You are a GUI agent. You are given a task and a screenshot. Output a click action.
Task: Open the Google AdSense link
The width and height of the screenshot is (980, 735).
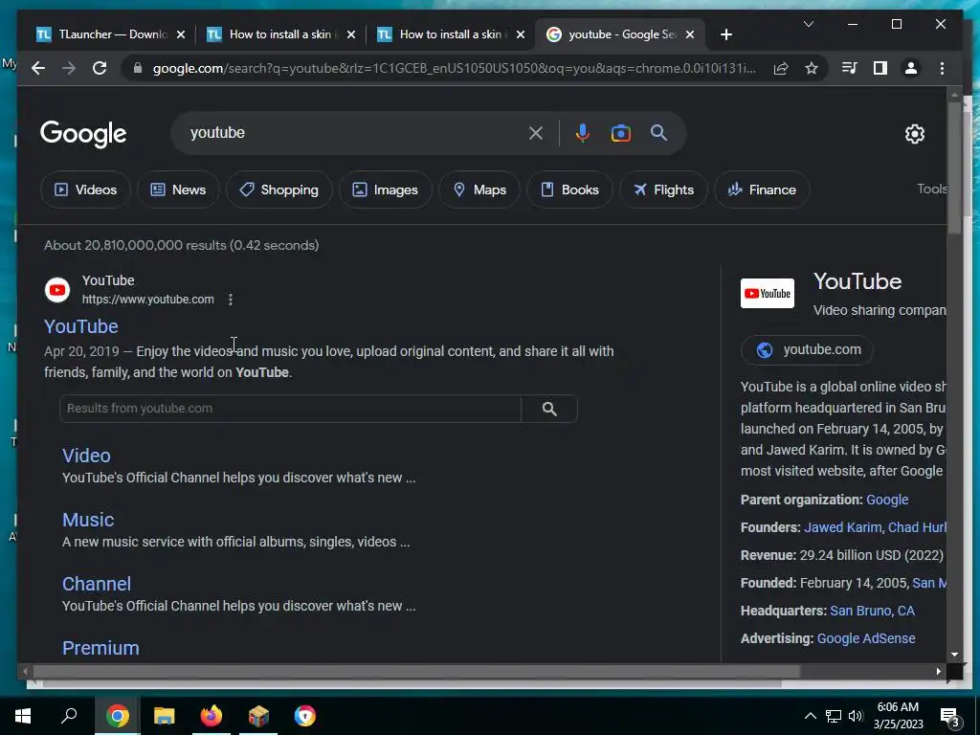865,638
